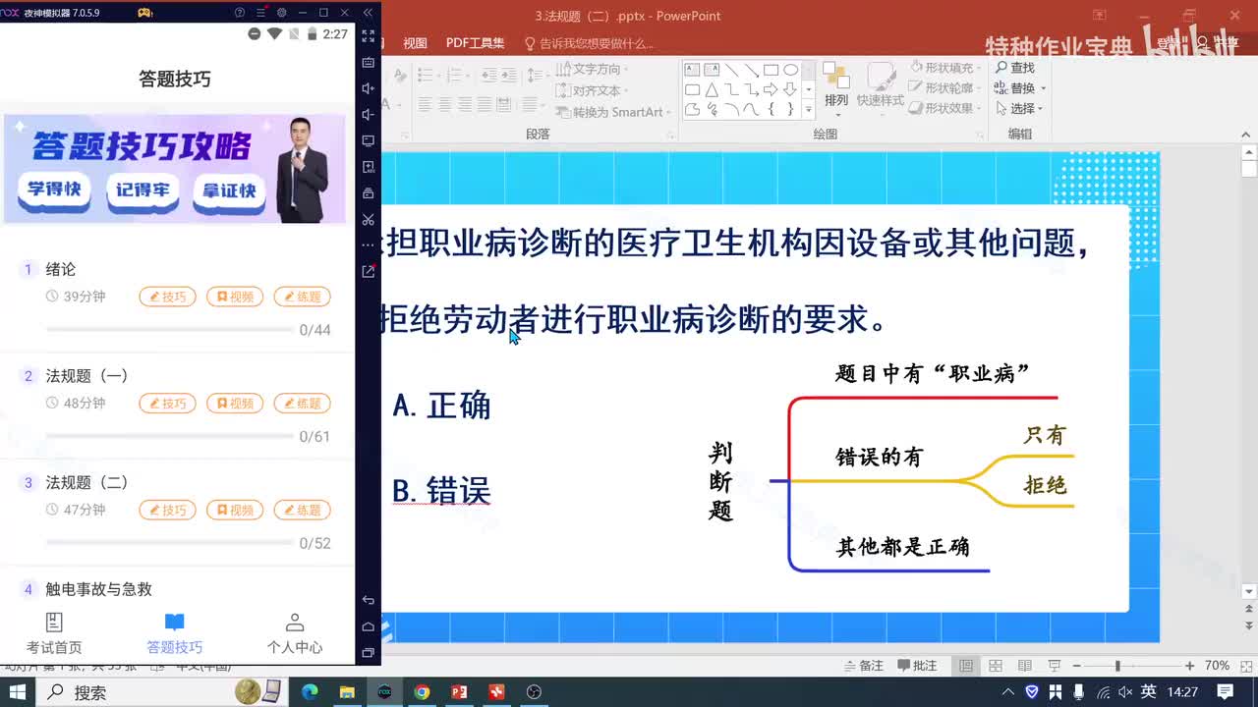Screen dimensions: 1258x707
Task: Open the 视图 ribbon tab
Action: click(416, 43)
